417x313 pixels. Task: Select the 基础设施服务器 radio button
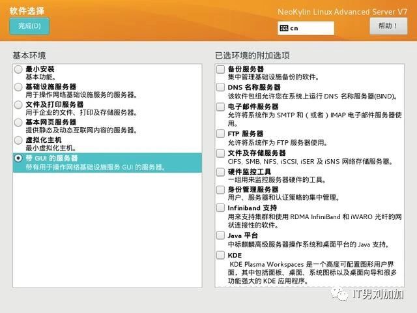pos(18,87)
